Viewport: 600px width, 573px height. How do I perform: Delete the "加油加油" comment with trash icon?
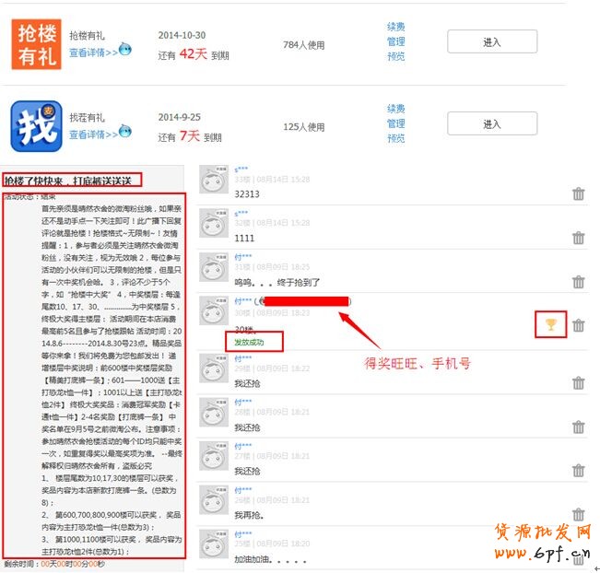[578, 558]
